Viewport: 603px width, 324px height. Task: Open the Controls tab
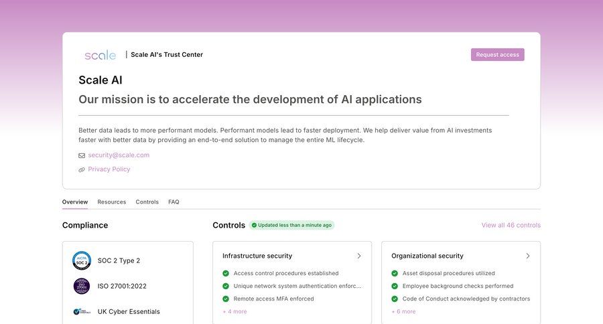click(x=147, y=201)
